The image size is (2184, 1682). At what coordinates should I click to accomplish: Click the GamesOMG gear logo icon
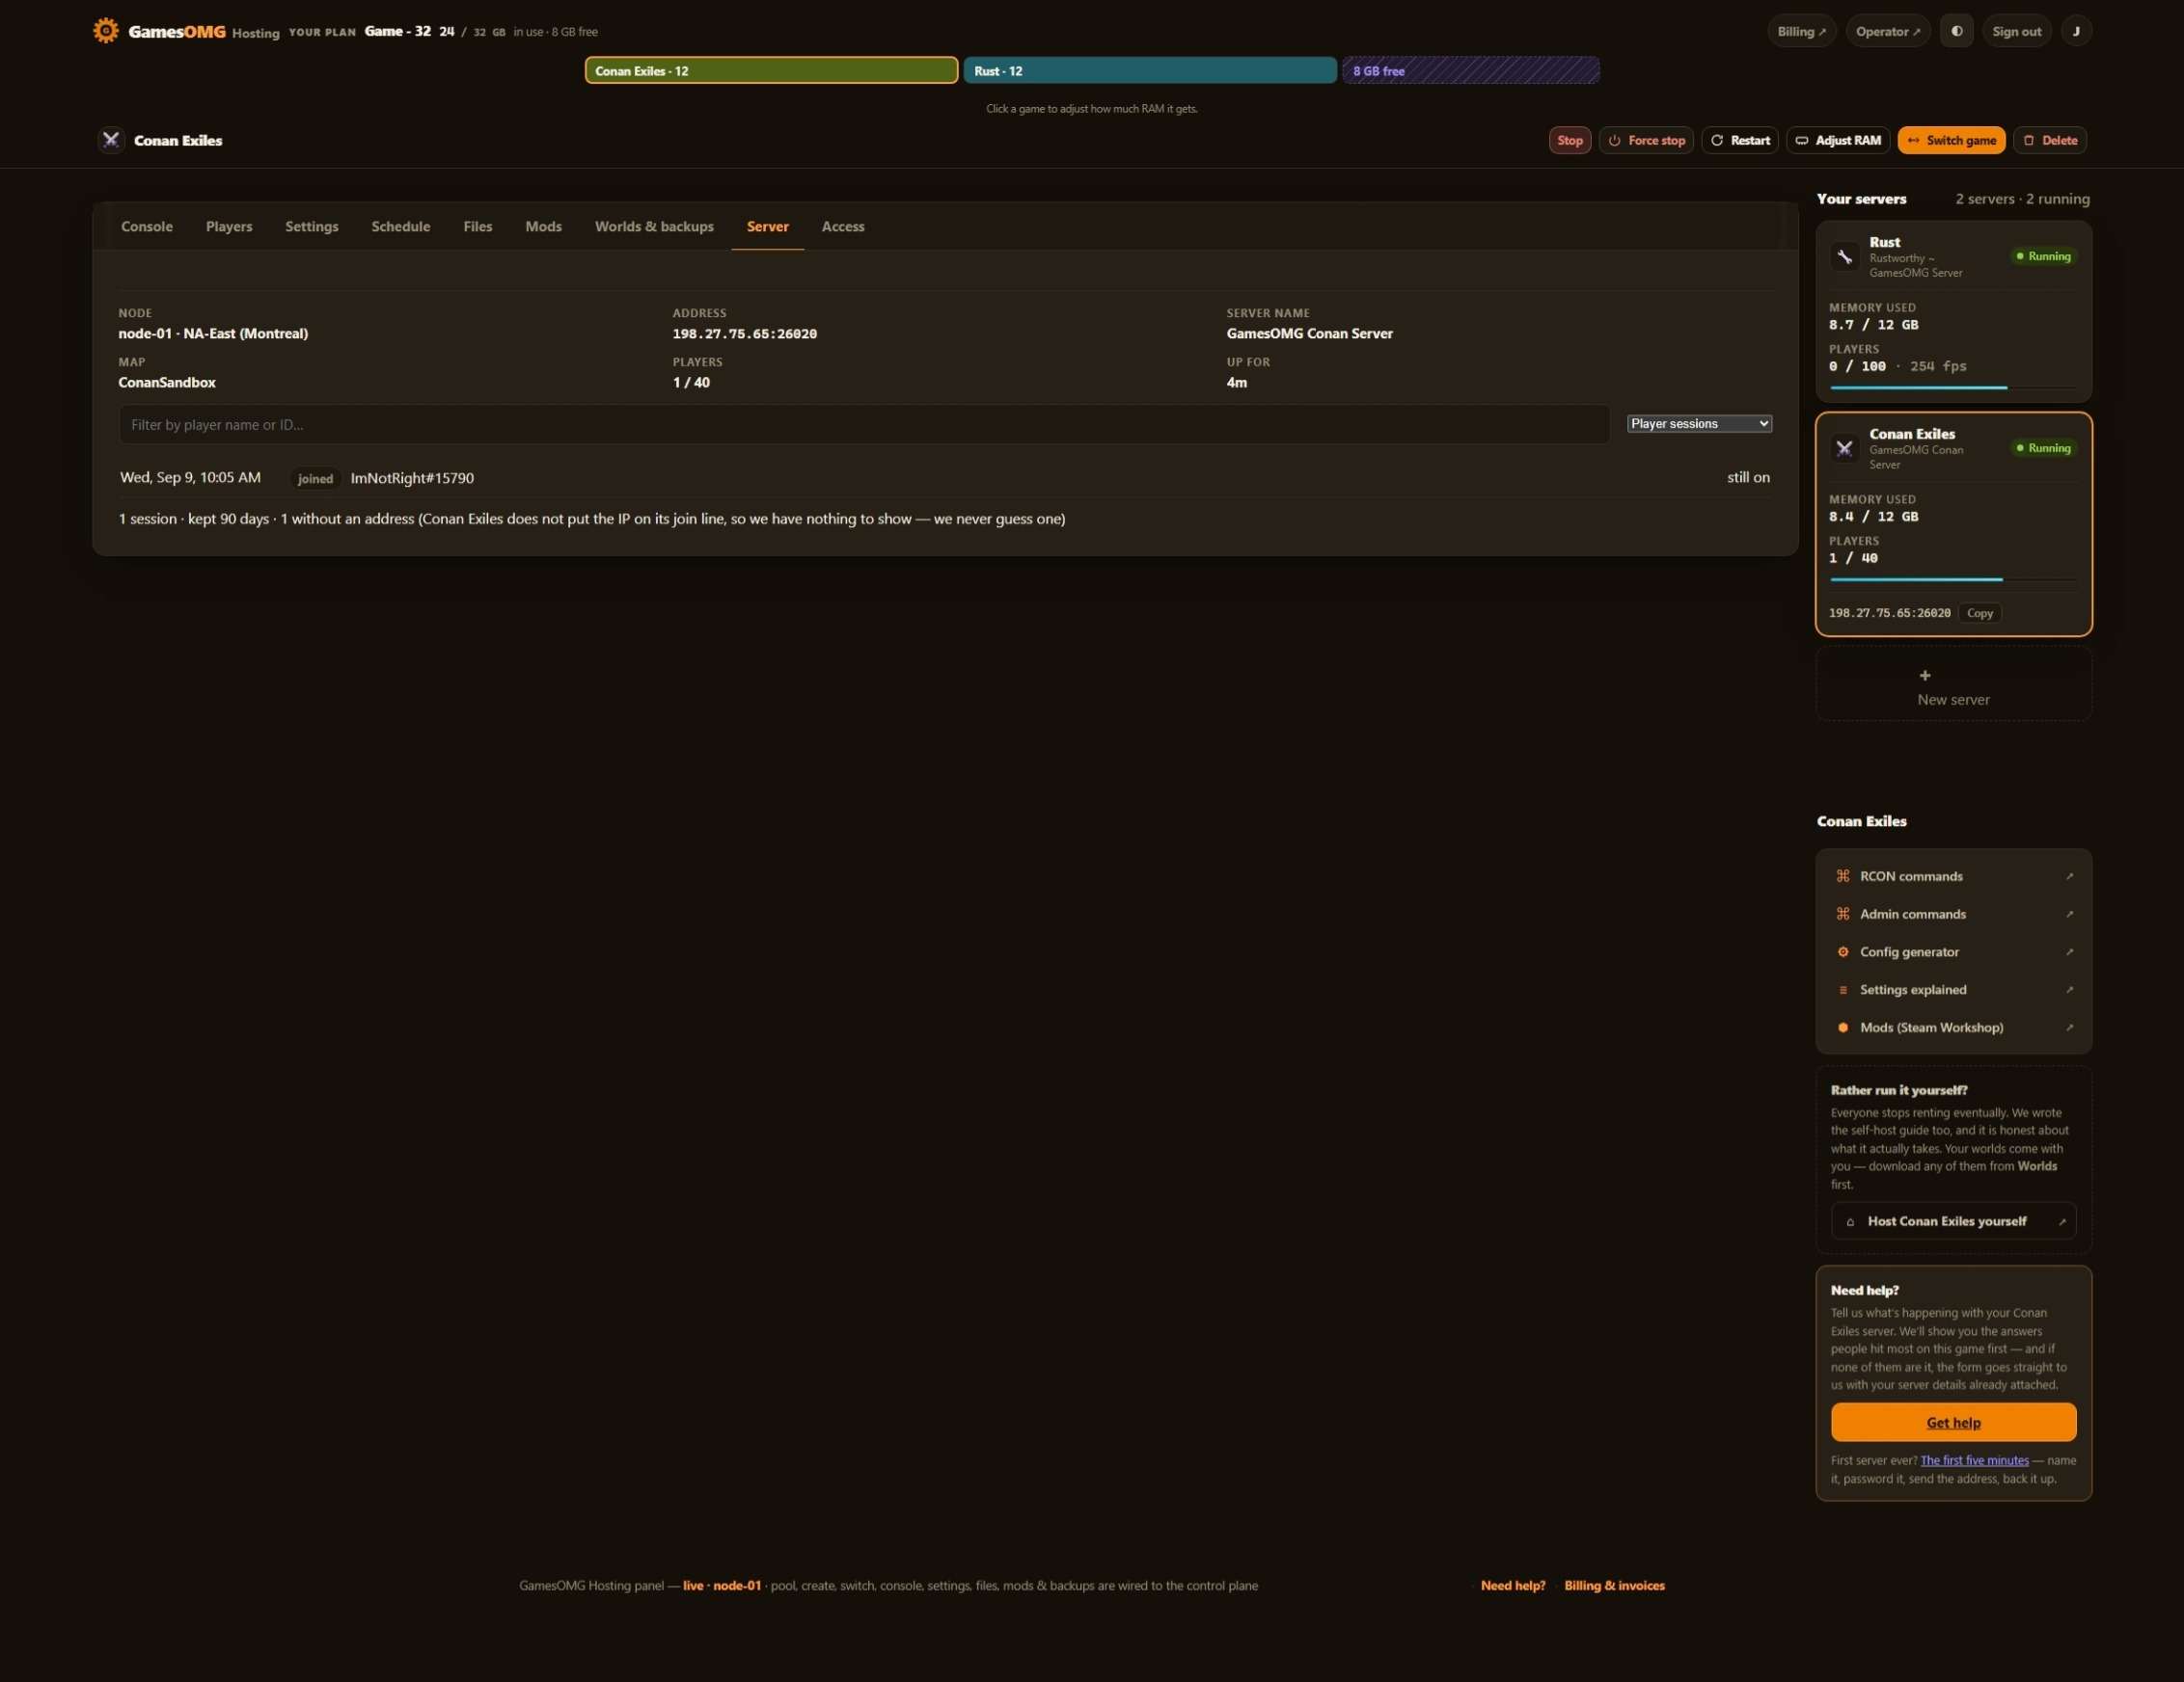[105, 31]
